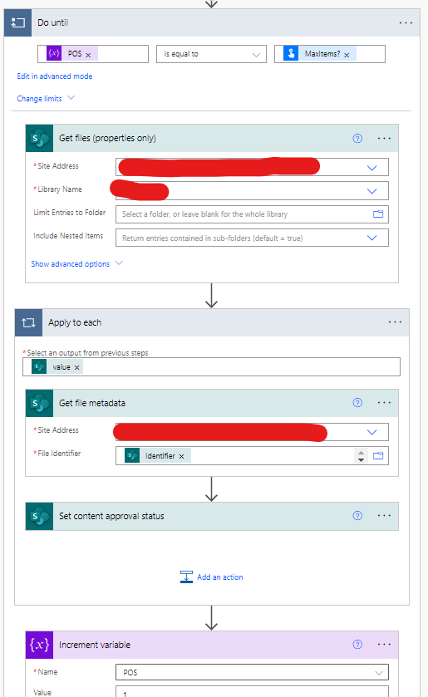Image resolution: width=428 pixels, height=697 pixels.
Task: Remove the MaxItems? token
Action: pos(347,55)
